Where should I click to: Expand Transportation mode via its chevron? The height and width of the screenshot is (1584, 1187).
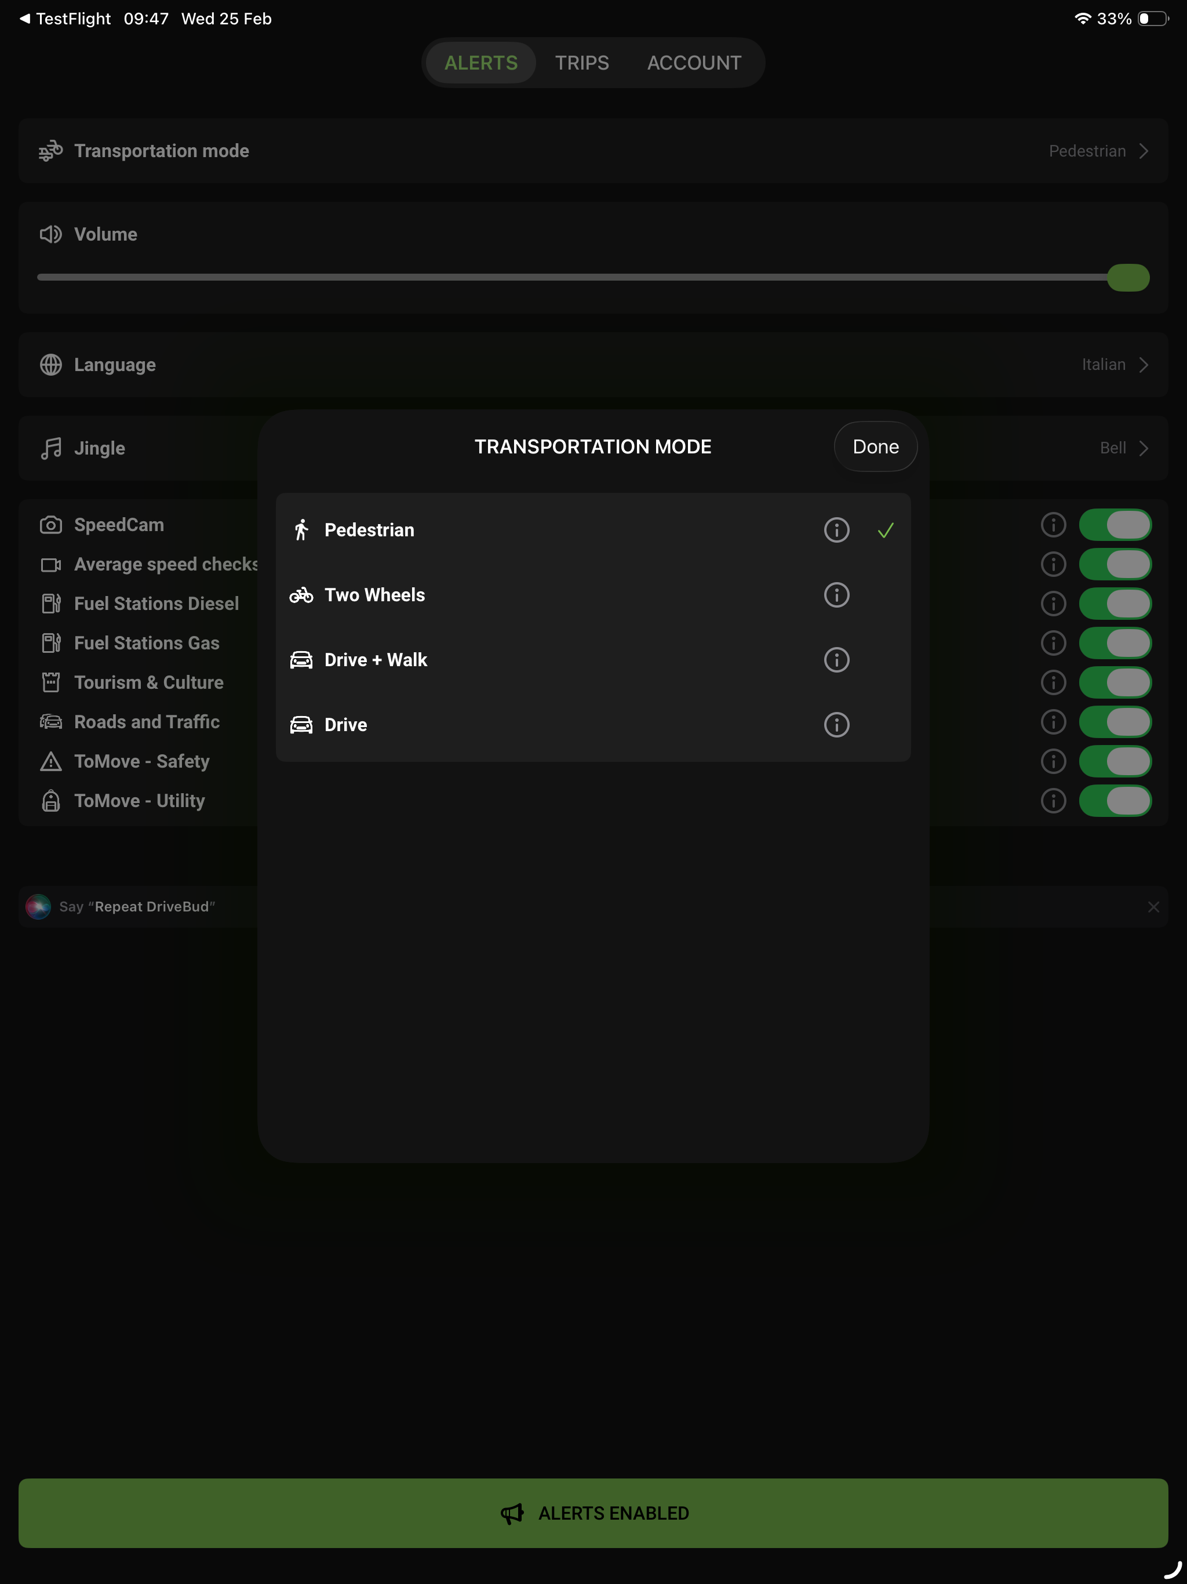1144,151
